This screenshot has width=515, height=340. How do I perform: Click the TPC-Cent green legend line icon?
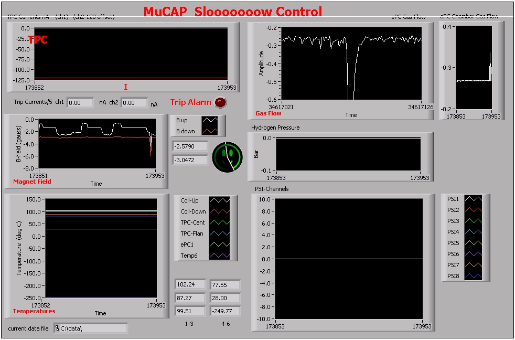pyautogui.click(x=219, y=222)
